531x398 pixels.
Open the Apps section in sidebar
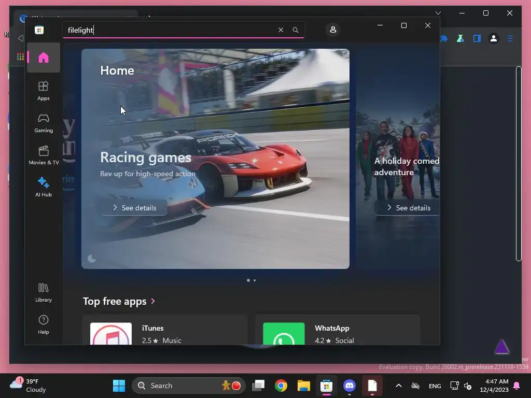tap(44, 91)
